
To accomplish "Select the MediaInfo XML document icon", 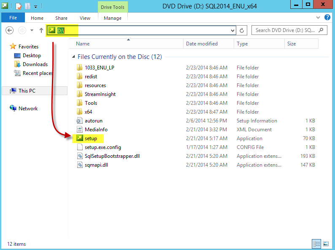I will point(79,129).
